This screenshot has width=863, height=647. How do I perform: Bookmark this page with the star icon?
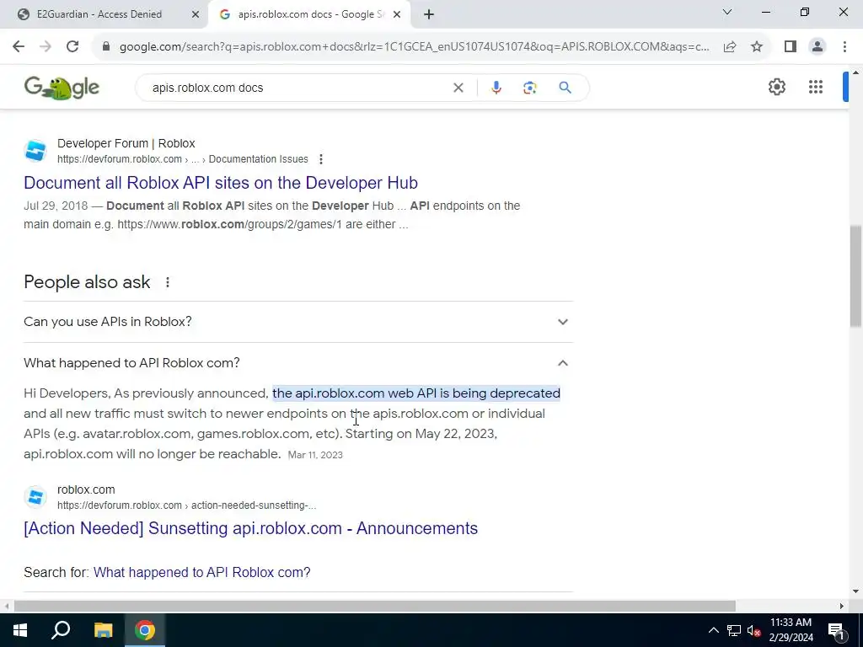757,47
